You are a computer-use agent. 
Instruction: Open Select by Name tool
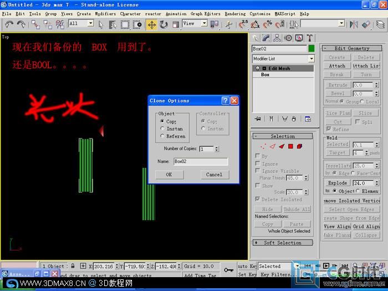pos(113,24)
